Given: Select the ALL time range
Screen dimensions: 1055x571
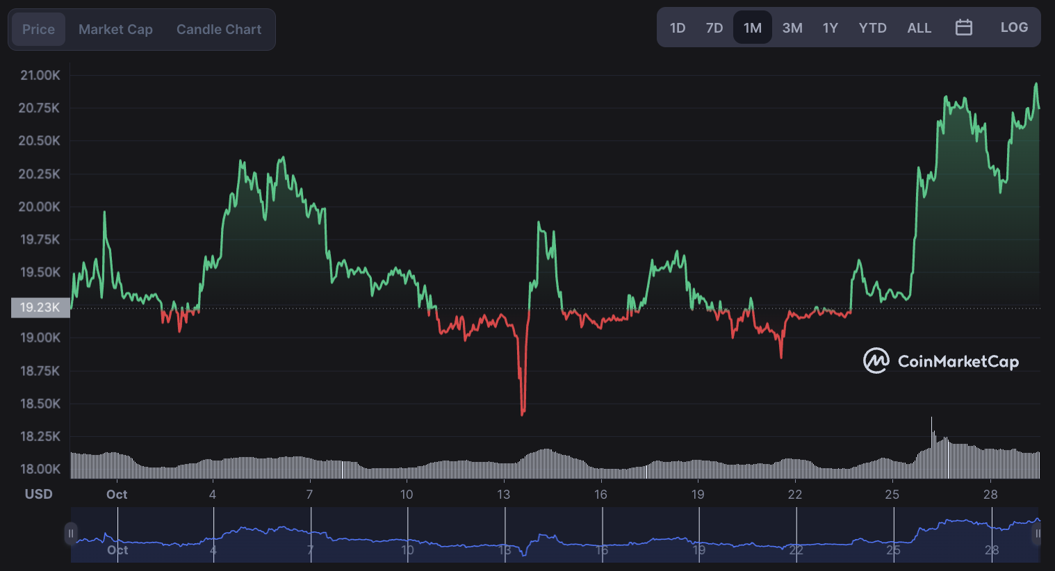Looking at the screenshot, I should click(919, 28).
